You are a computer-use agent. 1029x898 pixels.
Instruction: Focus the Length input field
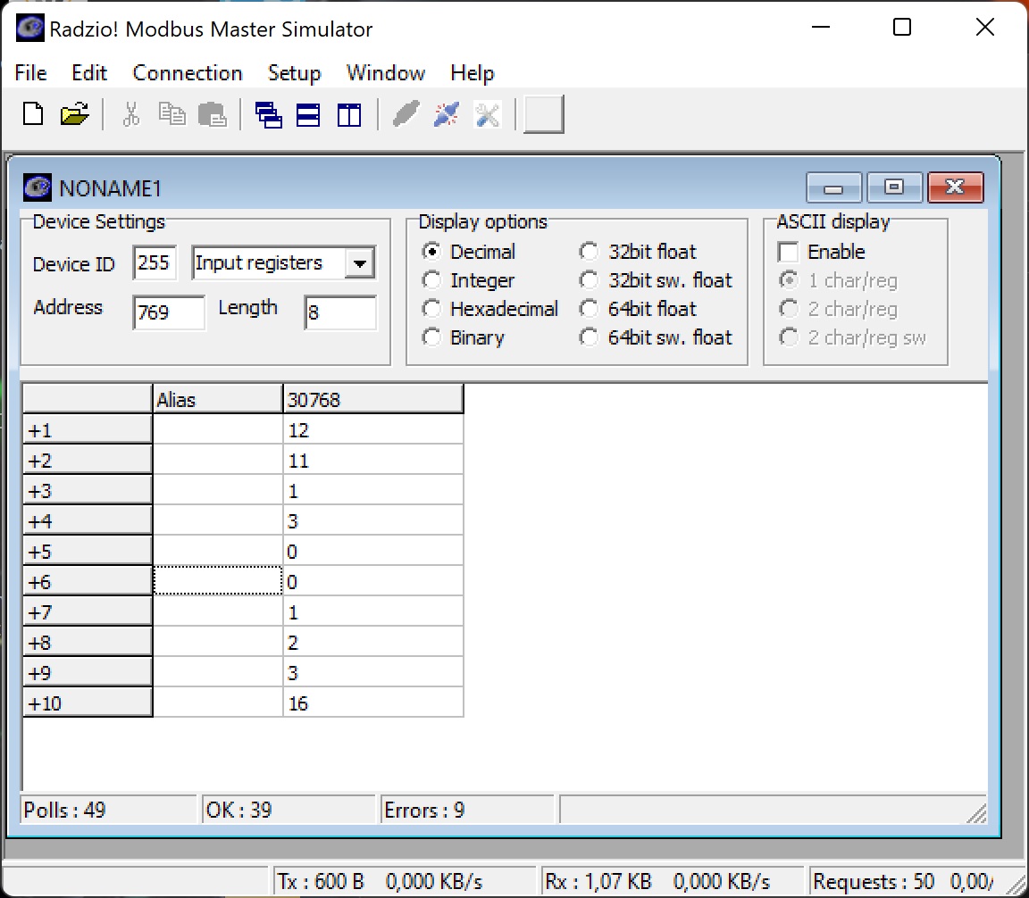(340, 312)
